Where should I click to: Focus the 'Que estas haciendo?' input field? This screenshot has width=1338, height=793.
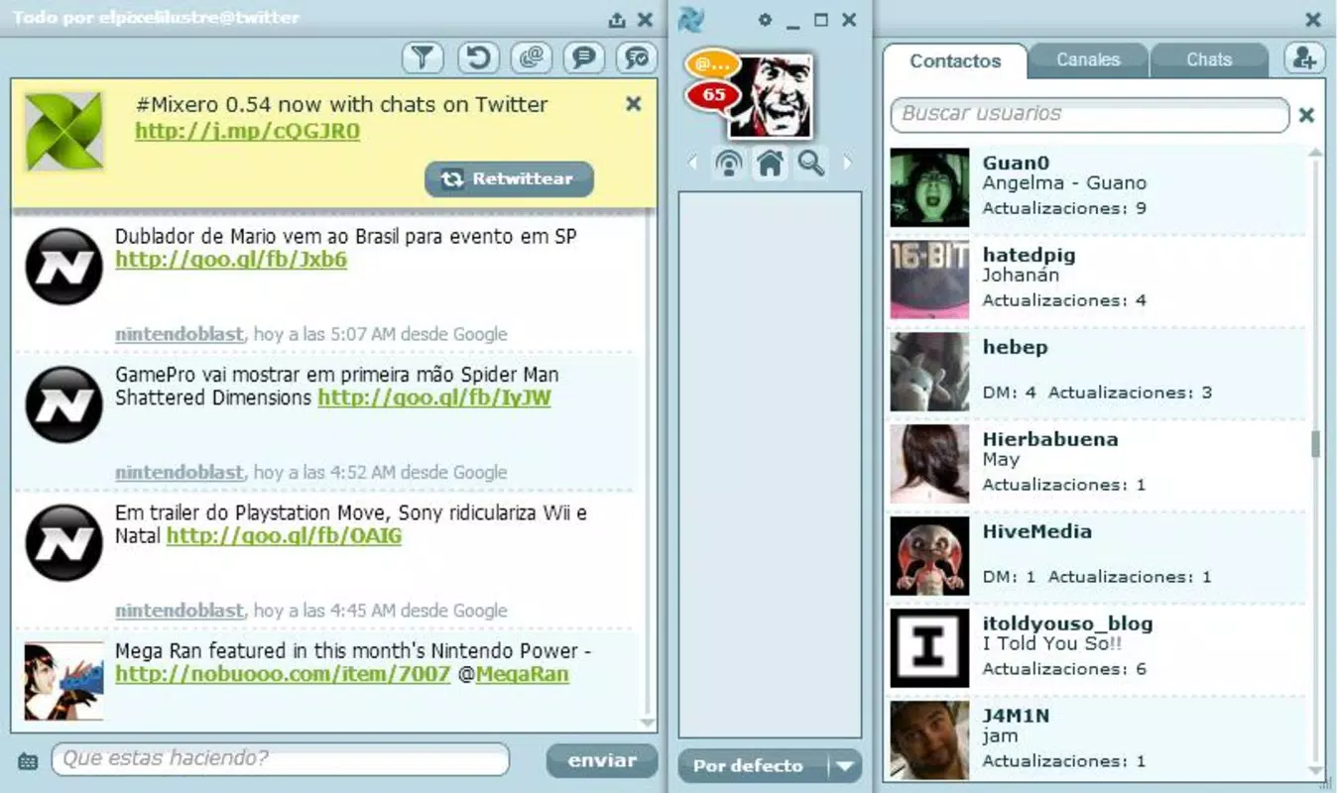(x=281, y=759)
